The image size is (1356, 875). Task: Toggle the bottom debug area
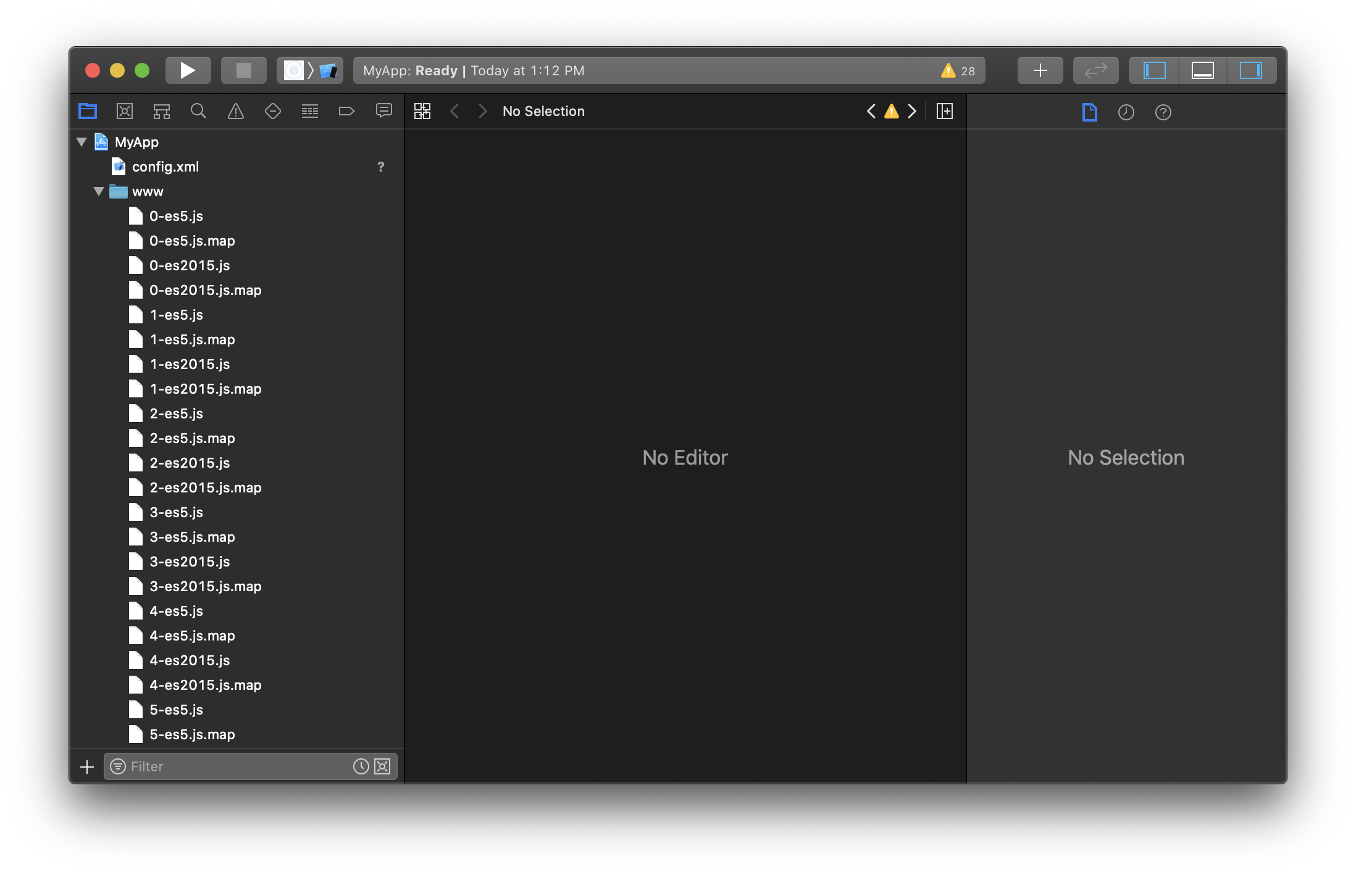[x=1202, y=71]
